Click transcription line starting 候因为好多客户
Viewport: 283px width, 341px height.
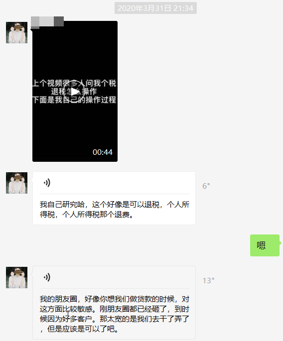point(115,319)
